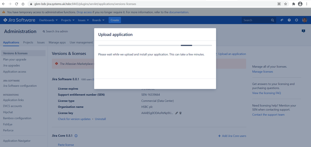This screenshot has height=147, width=311.
Task: Click the browser address bar URL
Action: [85, 4]
